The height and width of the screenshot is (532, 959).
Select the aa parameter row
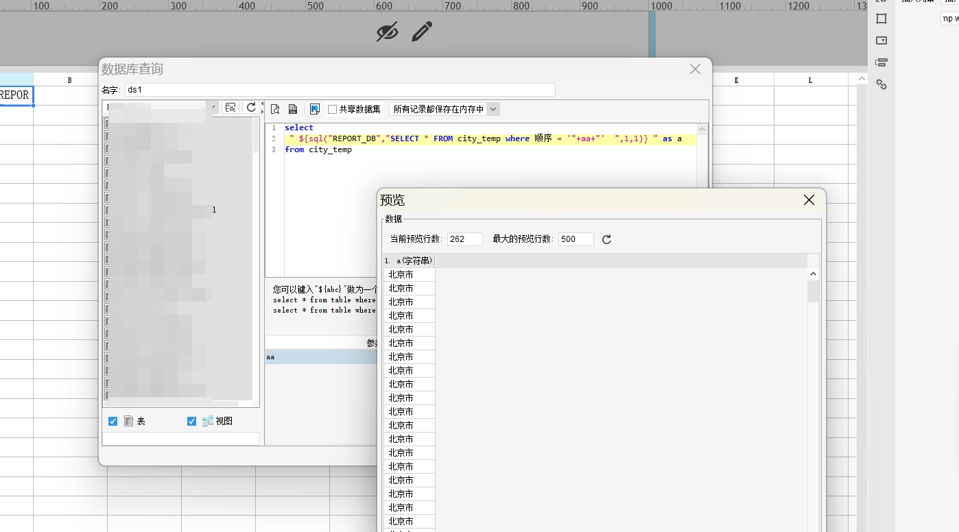pyautogui.click(x=321, y=357)
